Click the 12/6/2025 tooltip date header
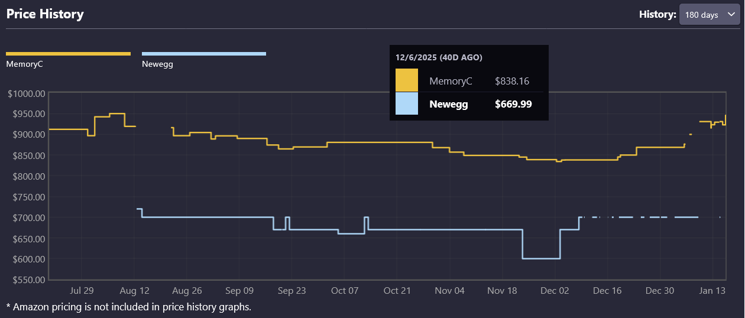Screen dimensions: 745x318 (439, 57)
